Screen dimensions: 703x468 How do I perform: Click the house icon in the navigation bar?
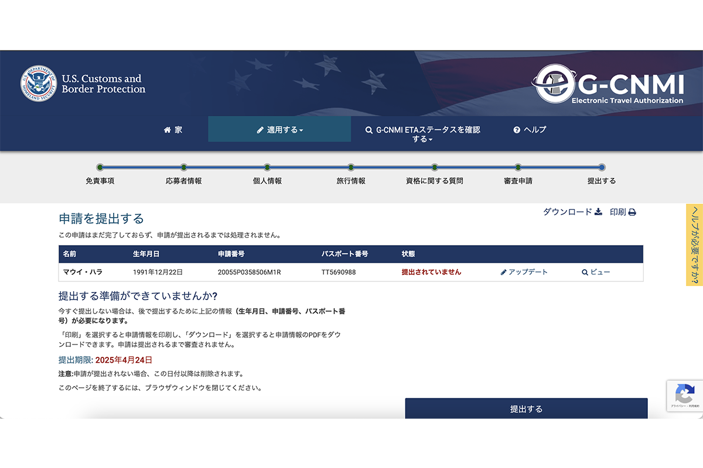[x=167, y=130]
